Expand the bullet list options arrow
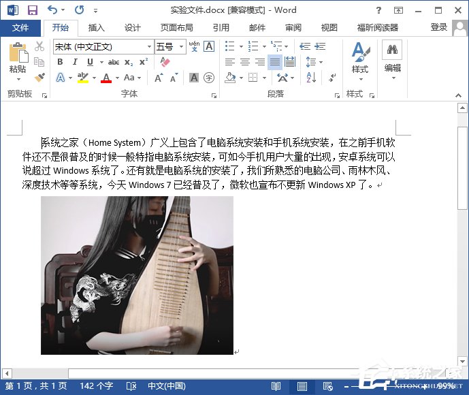This screenshot has width=469, height=395. (x=241, y=47)
